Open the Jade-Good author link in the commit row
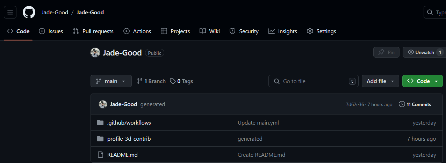 (x=123, y=104)
